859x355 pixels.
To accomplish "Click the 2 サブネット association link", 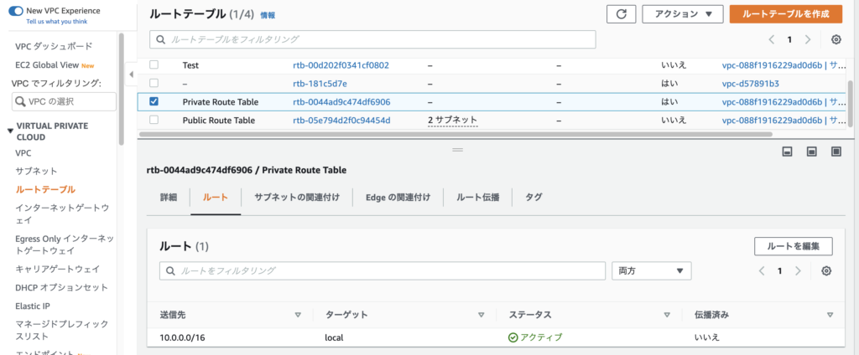I will 452,120.
